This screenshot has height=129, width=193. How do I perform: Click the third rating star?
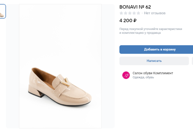coord(130,13)
